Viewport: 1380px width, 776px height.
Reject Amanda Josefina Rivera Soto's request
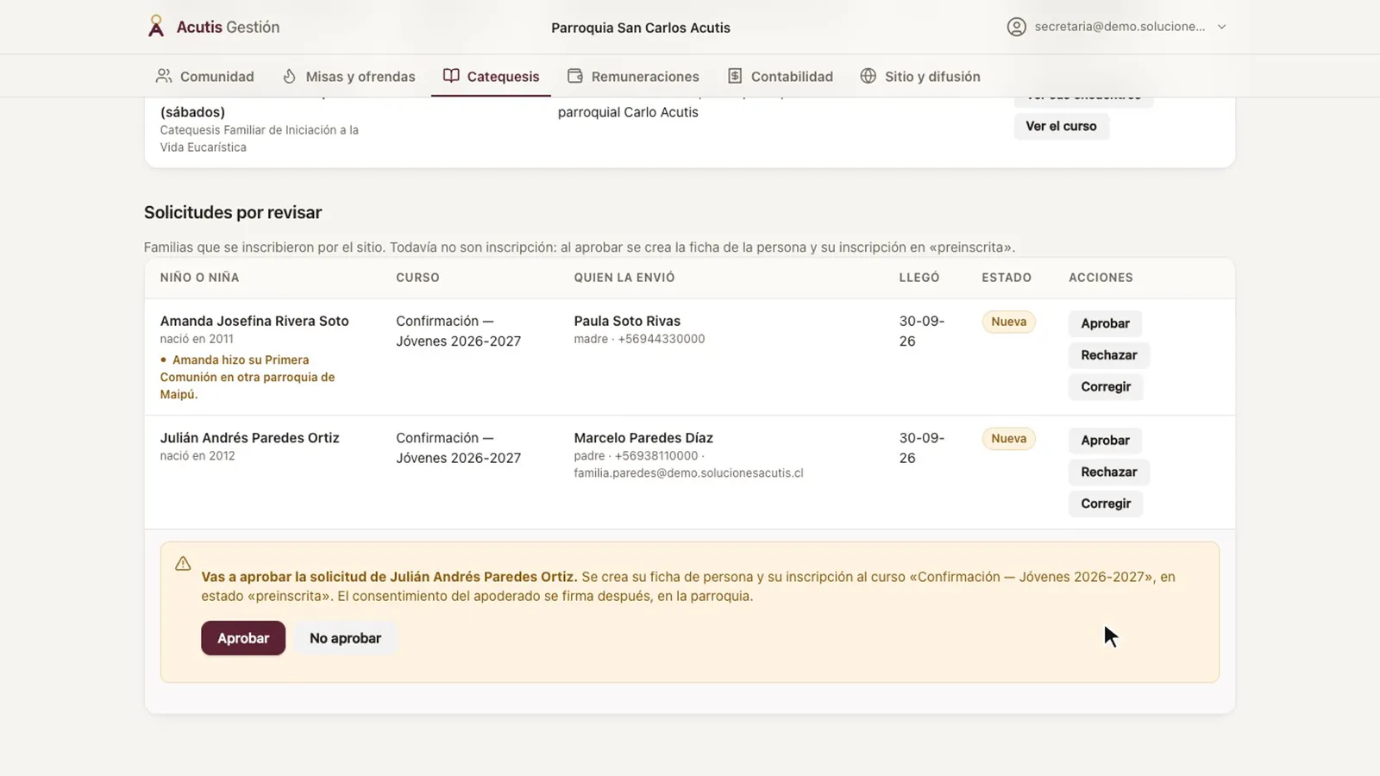point(1108,355)
